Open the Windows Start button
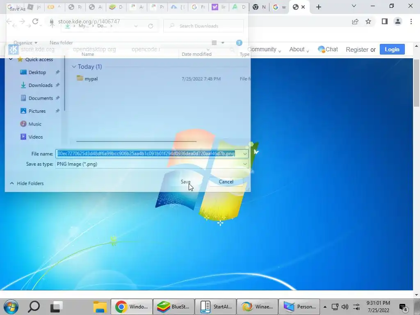Image resolution: width=420 pixels, height=315 pixels. 11,307
